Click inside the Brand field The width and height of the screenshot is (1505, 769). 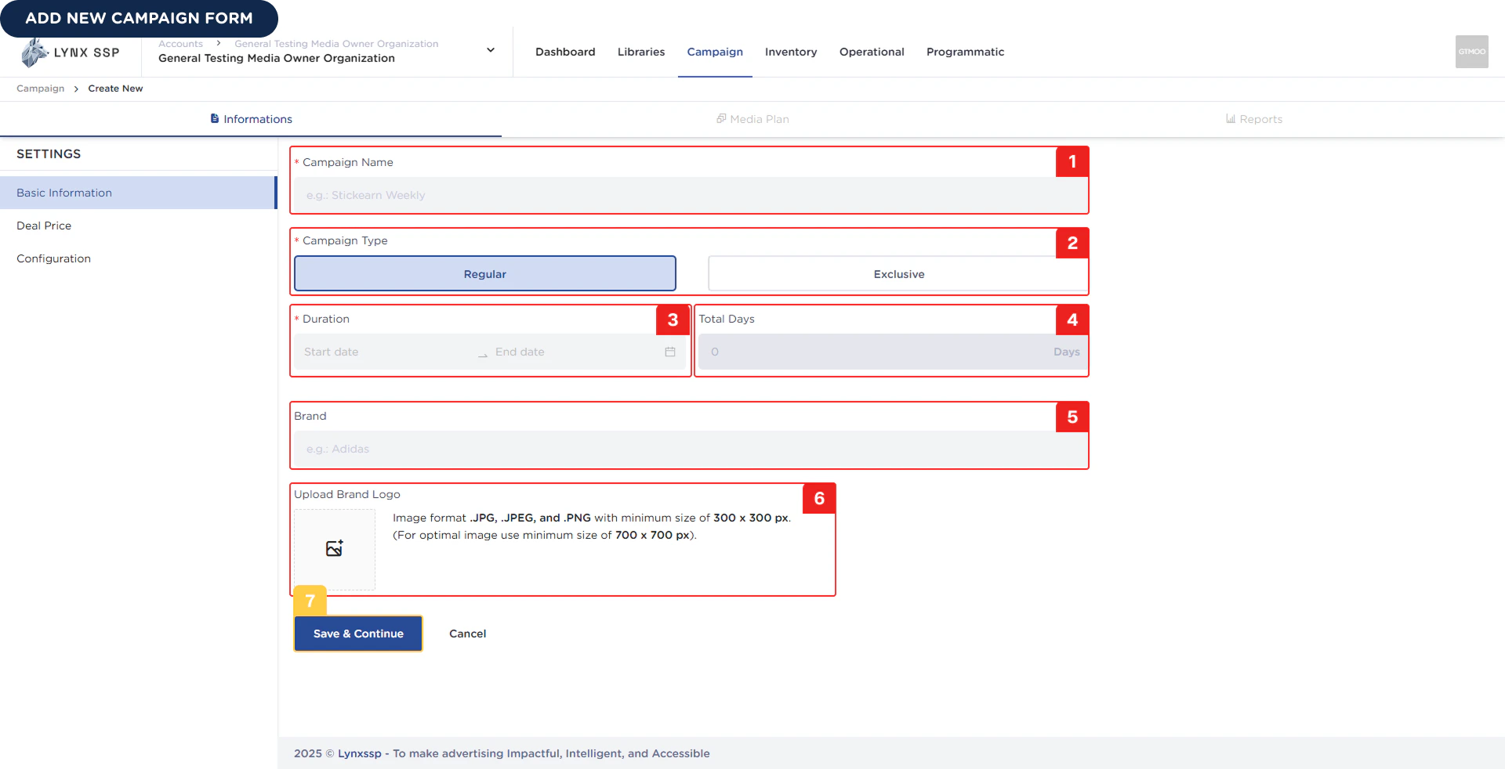[688, 449]
